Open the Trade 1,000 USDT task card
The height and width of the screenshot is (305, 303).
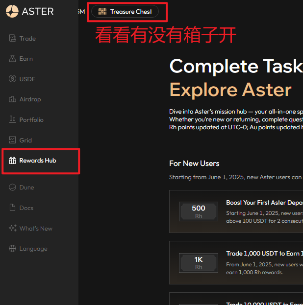[x=236, y=263]
